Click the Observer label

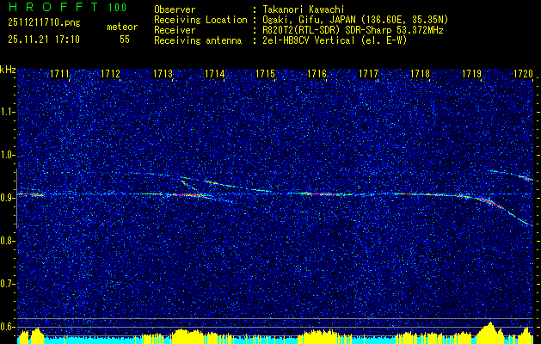175,9
